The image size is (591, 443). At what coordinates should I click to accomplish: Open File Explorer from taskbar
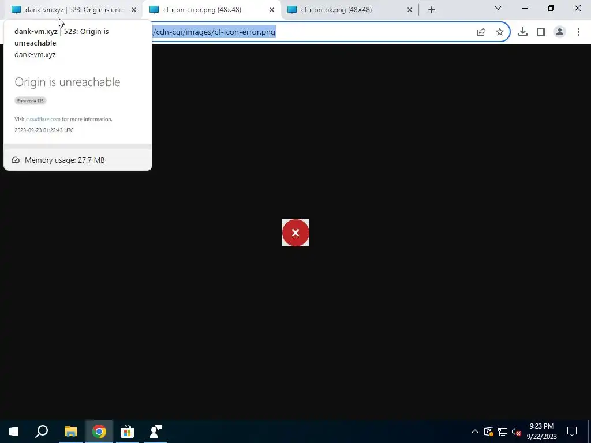[x=70, y=431]
